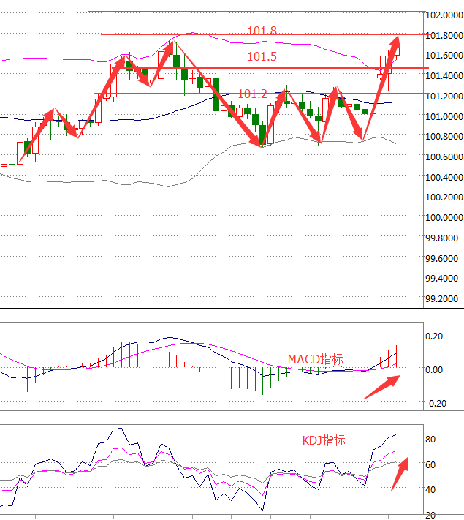Screen dimensions: 464x520
Task: Select the red 101.5 level annotation text
Action: (262, 57)
